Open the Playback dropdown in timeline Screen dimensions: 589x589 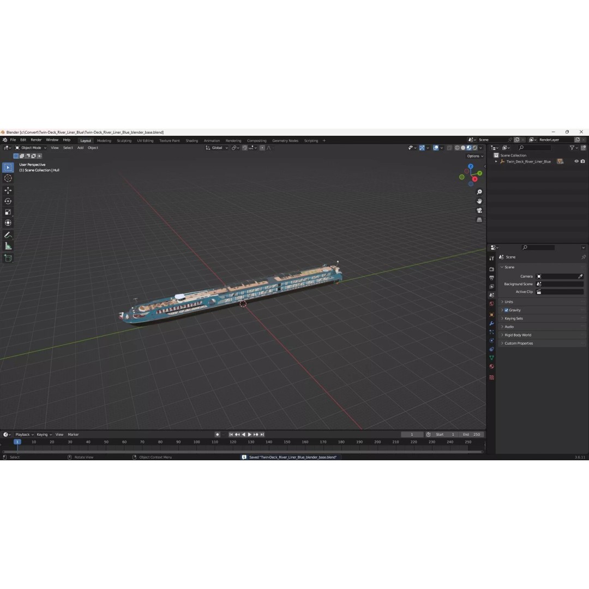[25, 435]
